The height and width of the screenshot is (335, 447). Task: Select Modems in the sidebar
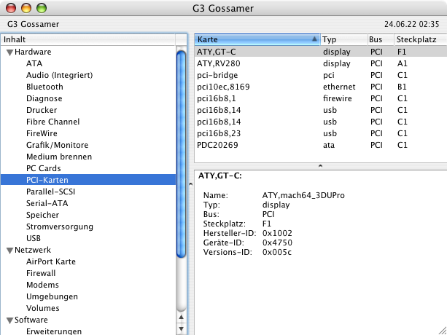[42, 285]
